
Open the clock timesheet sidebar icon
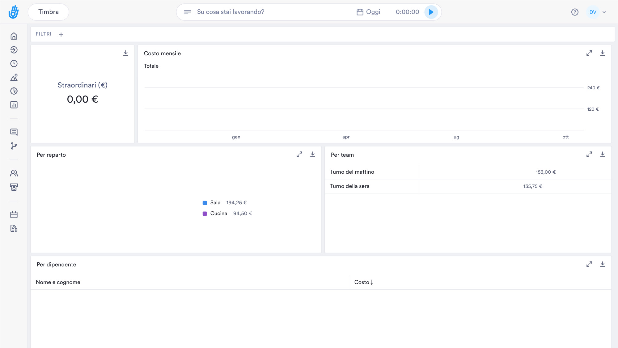(x=14, y=64)
